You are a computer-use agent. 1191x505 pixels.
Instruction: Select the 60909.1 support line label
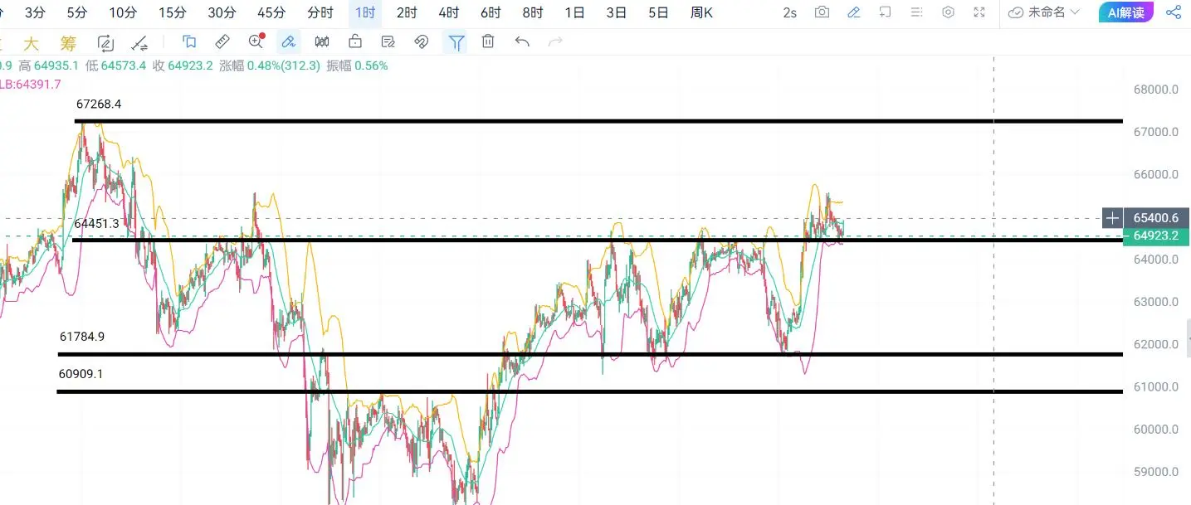[x=81, y=374]
